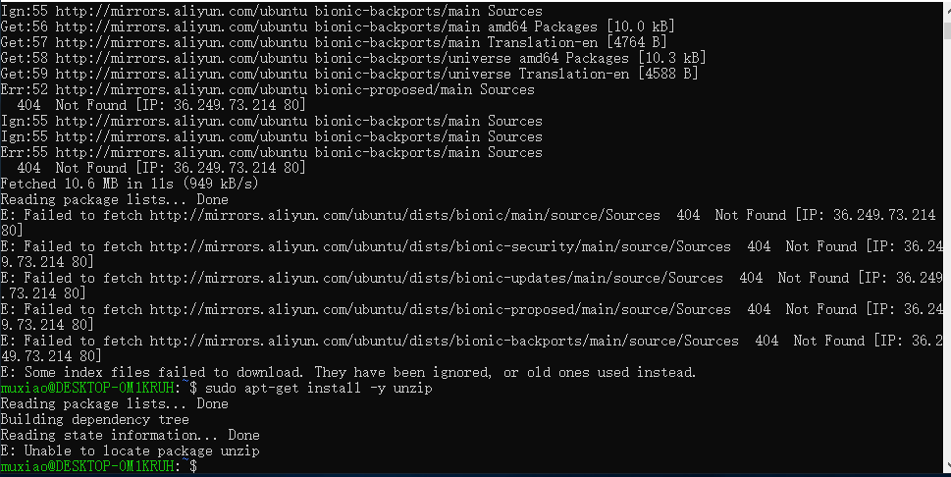Click the Err:52 bionic-proposed/main Sources line
Viewport: 951px width, 477px height.
[268, 89]
